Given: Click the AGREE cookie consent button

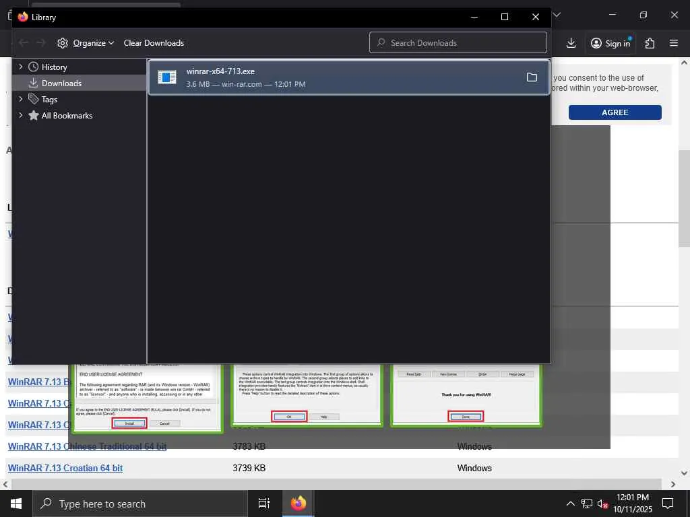Looking at the screenshot, I should point(615,112).
